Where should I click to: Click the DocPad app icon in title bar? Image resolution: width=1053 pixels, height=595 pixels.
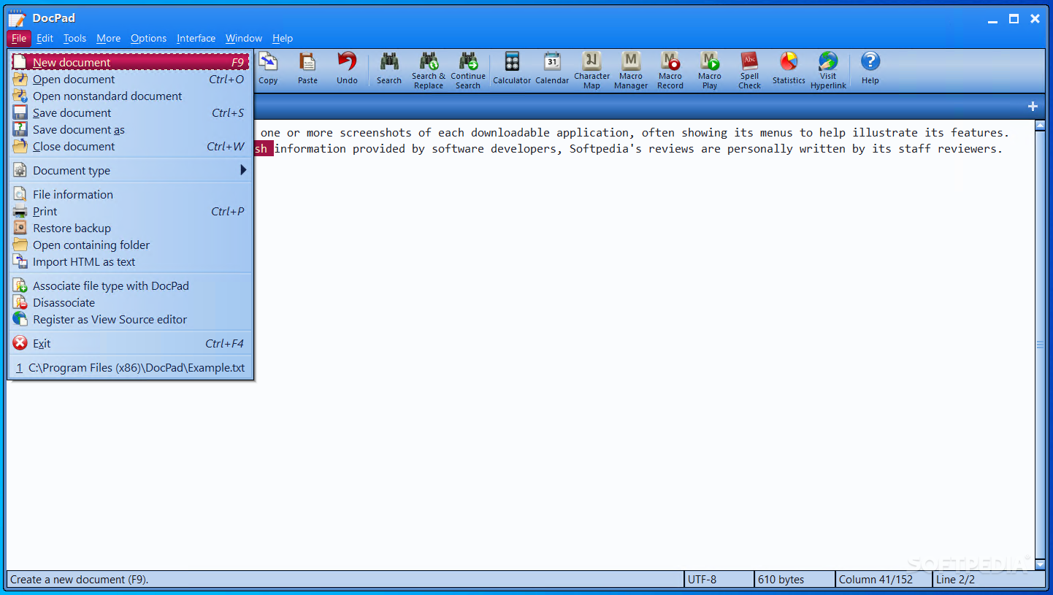coord(17,18)
